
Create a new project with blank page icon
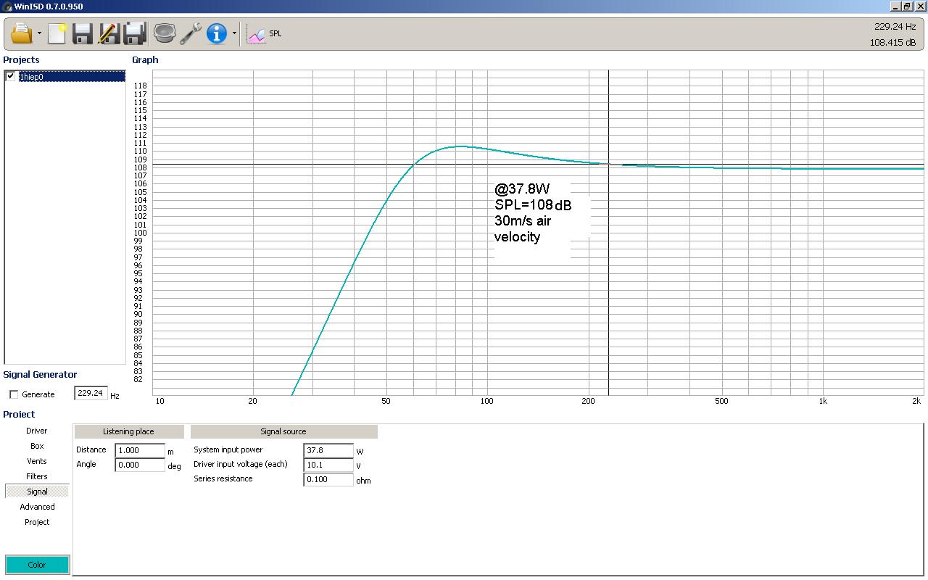(57, 33)
